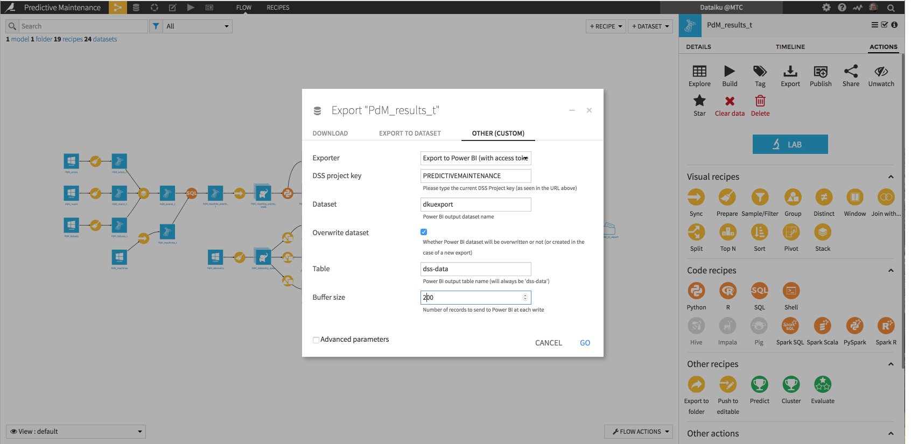Image resolution: width=911 pixels, height=444 pixels.
Task: Create an R code recipe
Action: tap(728, 291)
